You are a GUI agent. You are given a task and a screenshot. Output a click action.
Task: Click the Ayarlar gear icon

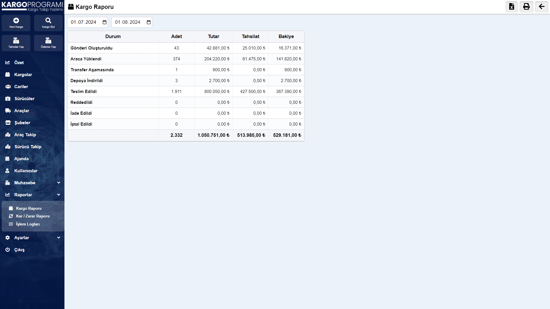click(8, 237)
